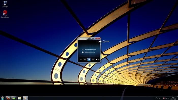Show hidden system tray icons arrow
The height and width of the screenshot is (100, 178).
click(x=159, y=98)
